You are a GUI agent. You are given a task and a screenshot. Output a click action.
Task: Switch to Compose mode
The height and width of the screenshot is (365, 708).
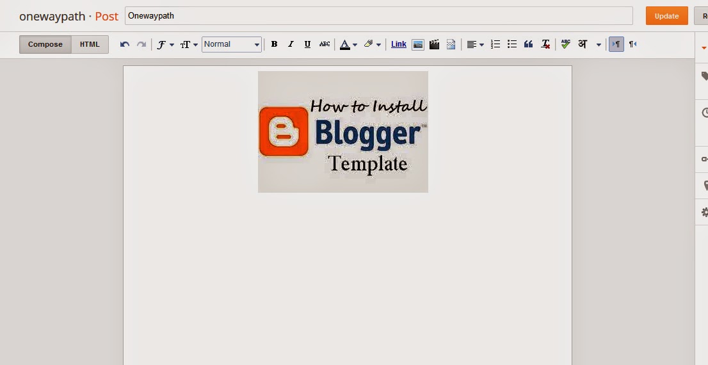point(45,44)
